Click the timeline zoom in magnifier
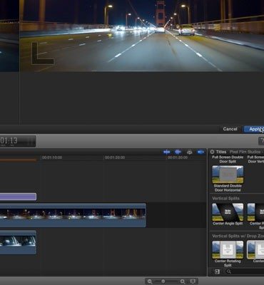This screenshot has width=264, height=285. tap(183, 281)
